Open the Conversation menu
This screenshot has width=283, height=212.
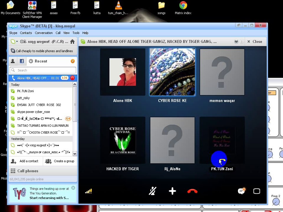tap(44, 33)
